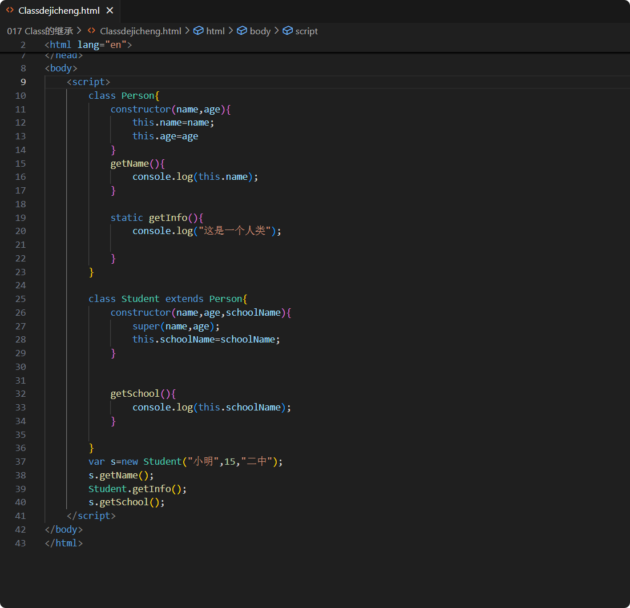This screenshot has height=608, width=630.
Task: Click line number 10 in the gutter
Action: pos(21,95)
